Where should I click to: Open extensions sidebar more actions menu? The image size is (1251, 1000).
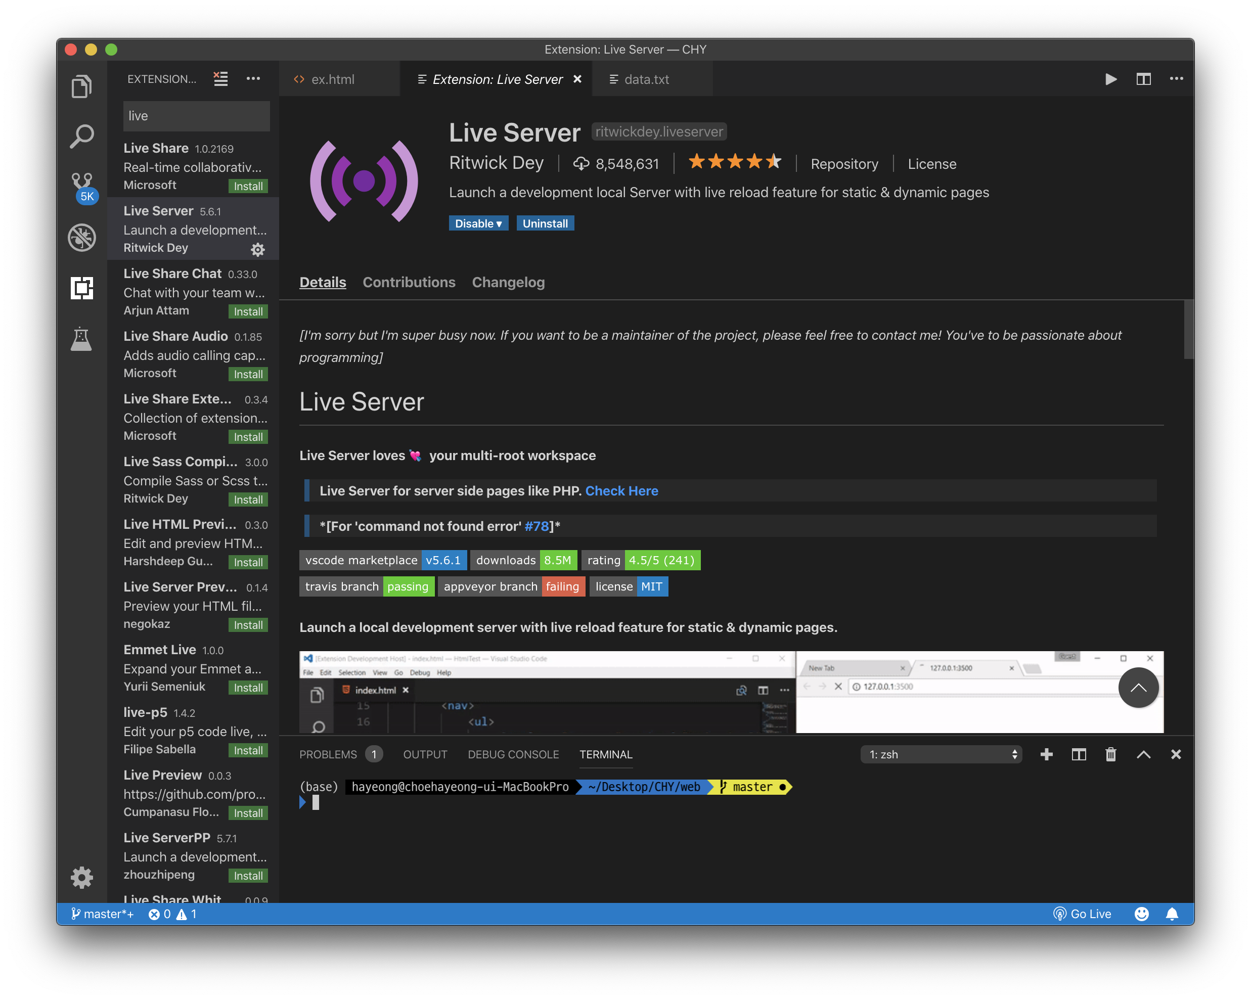pyautogui.click(x=253, y=78)
